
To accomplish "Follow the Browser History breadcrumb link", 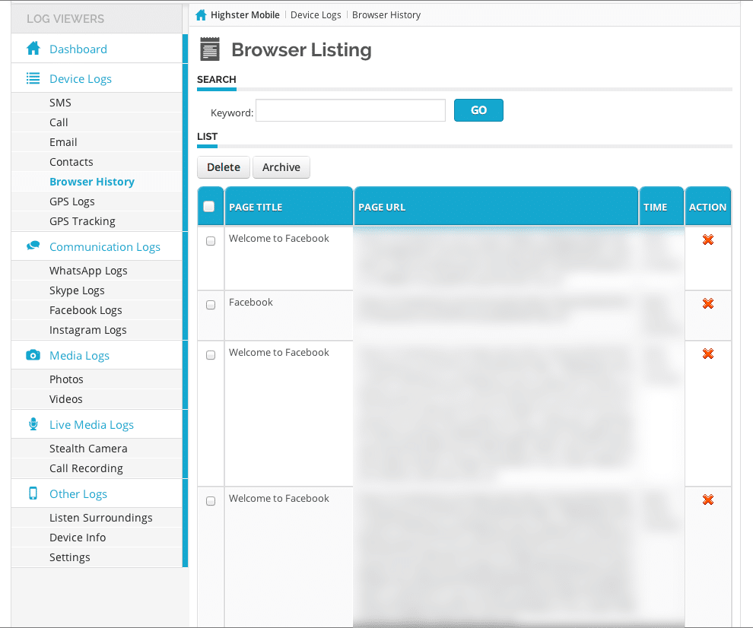I will pyautogui.click(x=386, y=15).
